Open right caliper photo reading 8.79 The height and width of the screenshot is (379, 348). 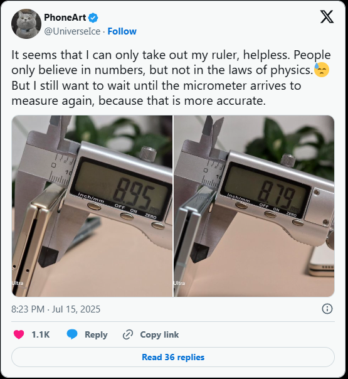[x=254, y=206]
